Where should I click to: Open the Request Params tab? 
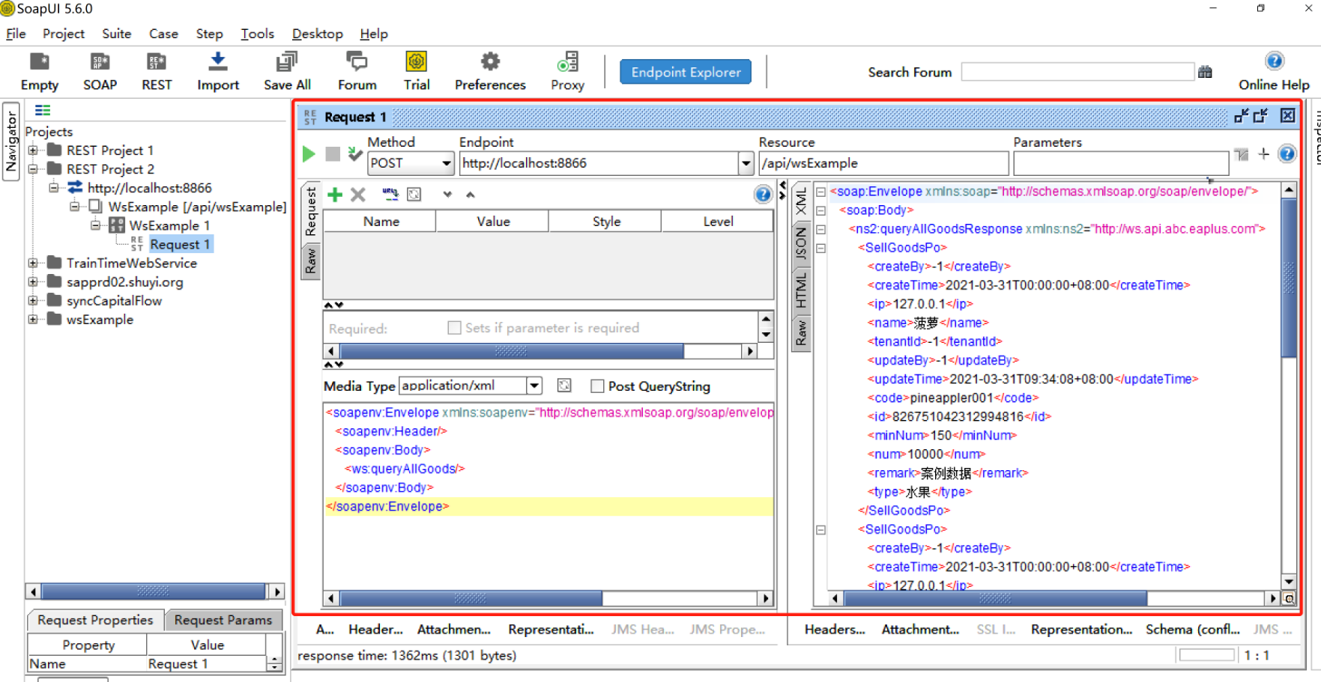pos(223,620)
